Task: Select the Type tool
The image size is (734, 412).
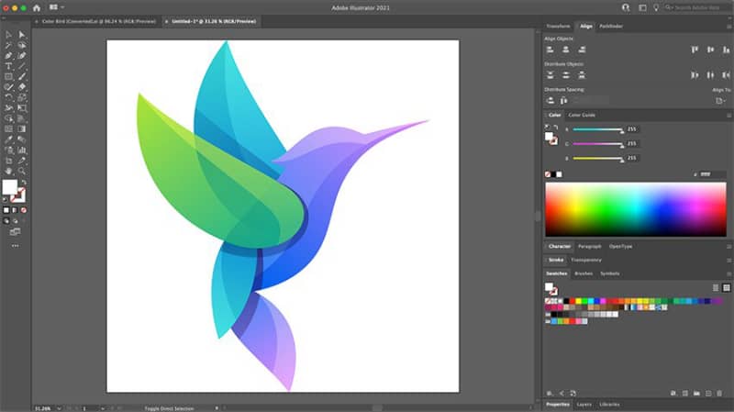Action: pos(8,66)
